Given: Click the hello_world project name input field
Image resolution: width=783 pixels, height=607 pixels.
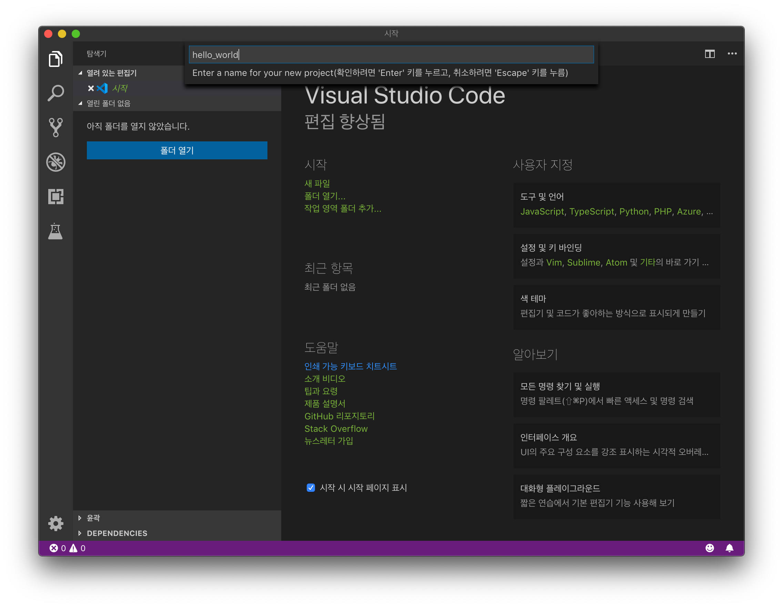Looking at the screenshot, I should click(x=391, y=55).
